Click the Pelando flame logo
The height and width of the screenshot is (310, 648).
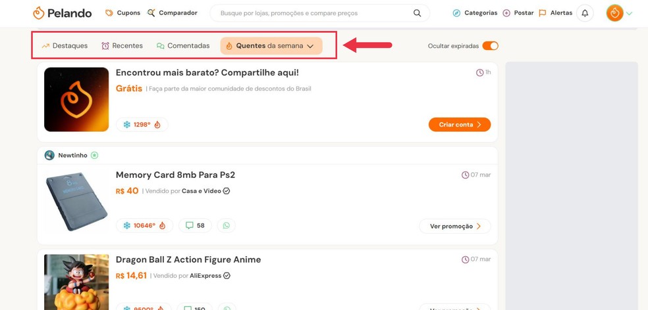pos(39,13)
